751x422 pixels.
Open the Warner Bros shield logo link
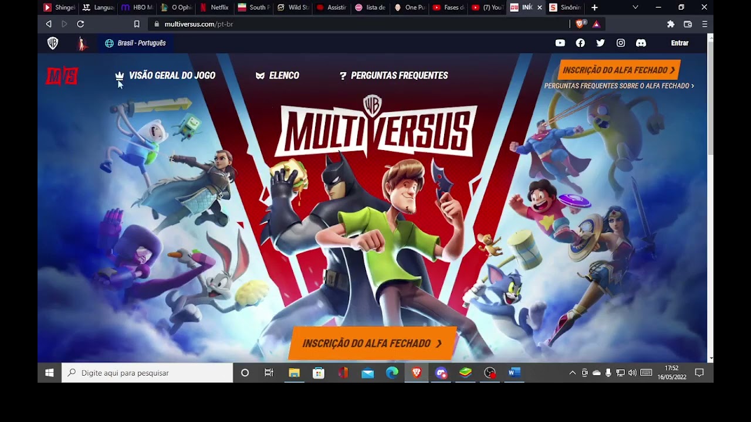53,43
